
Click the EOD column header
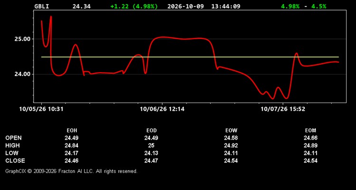tap(151, 131)
